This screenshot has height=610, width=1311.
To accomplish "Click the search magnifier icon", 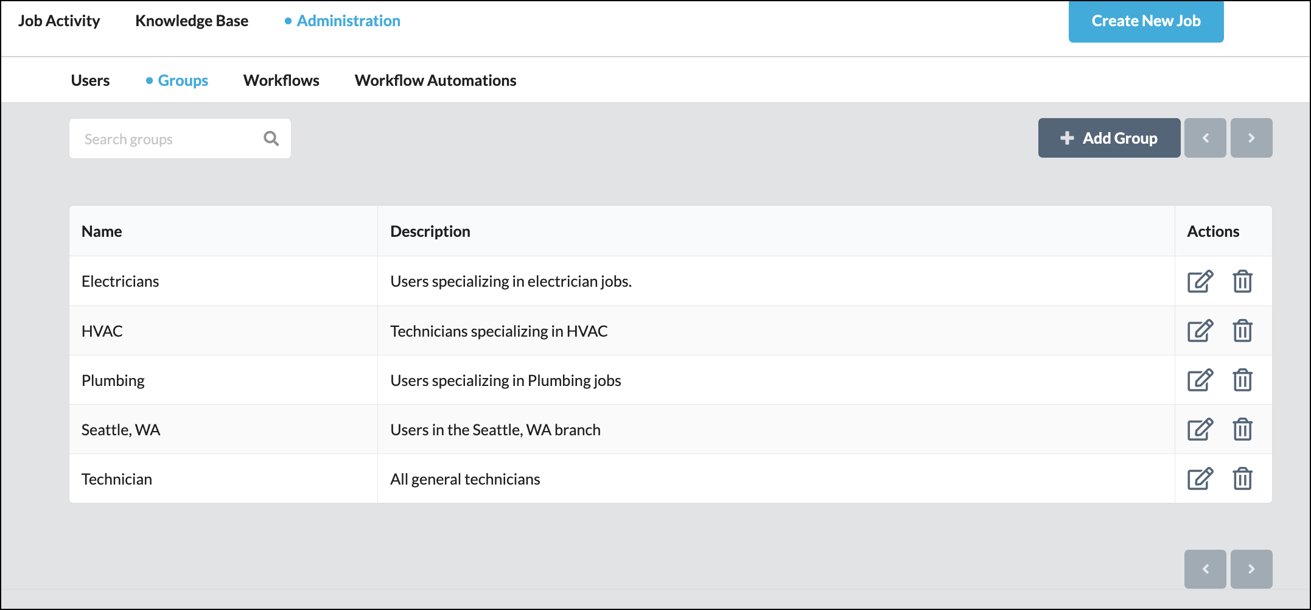I will click(x=271, y=139).
